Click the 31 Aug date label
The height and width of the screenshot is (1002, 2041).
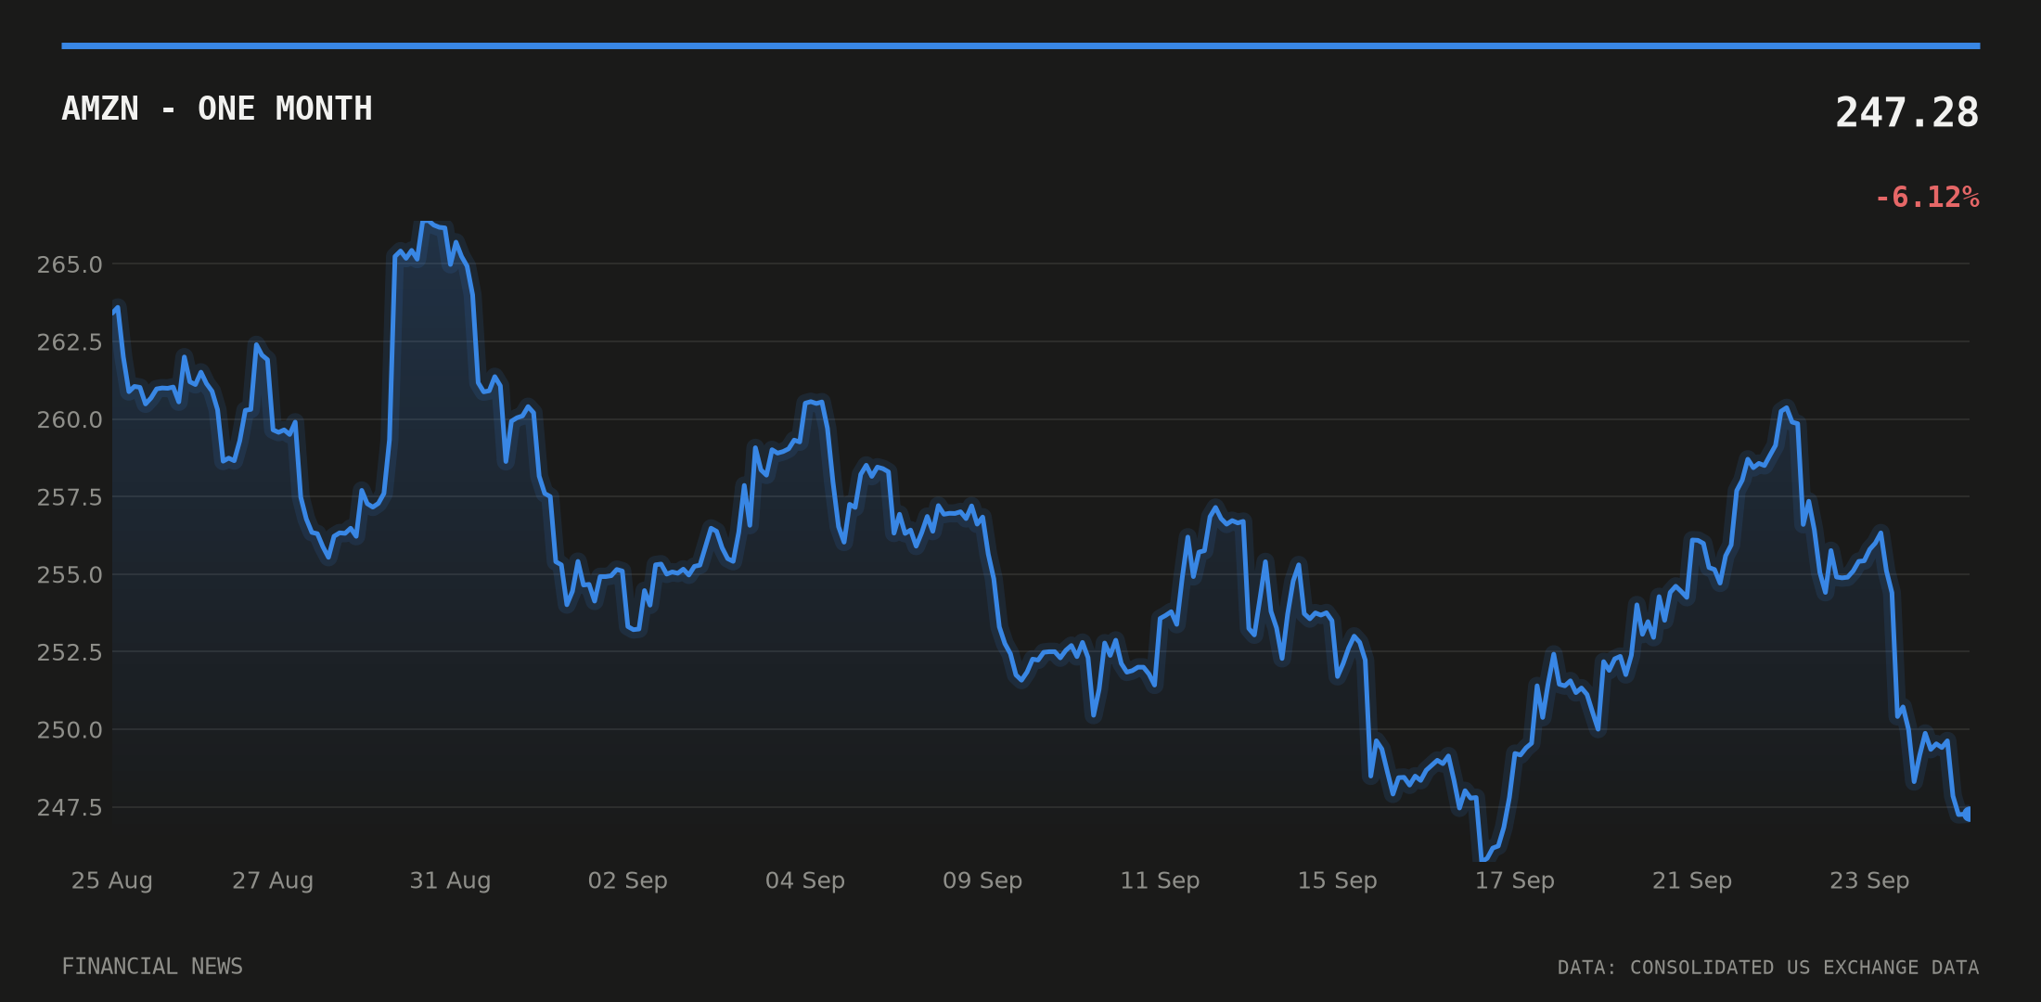coord(450,880)
